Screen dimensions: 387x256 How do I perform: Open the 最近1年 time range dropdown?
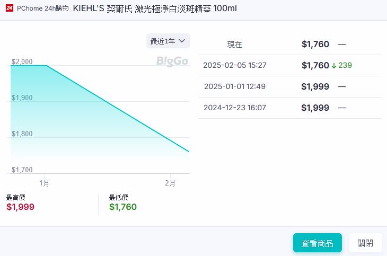[168, 41]
